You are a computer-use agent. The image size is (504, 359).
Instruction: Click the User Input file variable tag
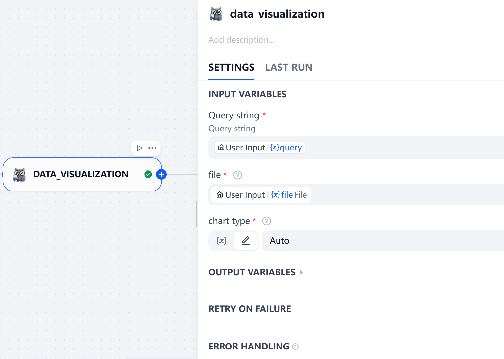(261, 195)
